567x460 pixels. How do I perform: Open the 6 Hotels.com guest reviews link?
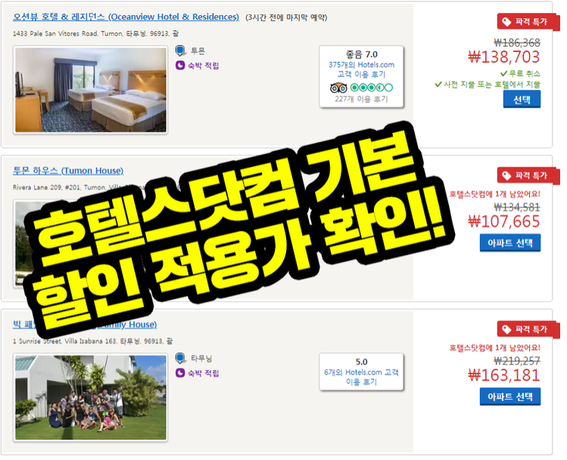tap(361, 378)
